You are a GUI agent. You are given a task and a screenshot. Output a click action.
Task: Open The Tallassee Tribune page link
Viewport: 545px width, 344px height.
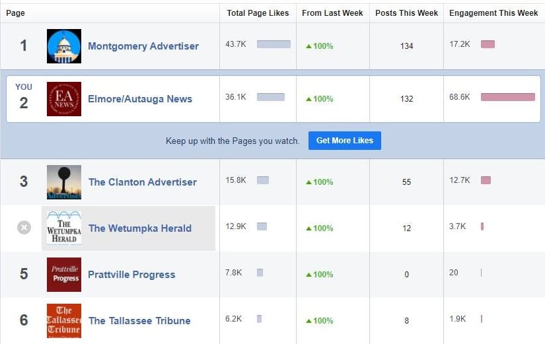pyautogui.click(x=139, y=321)
